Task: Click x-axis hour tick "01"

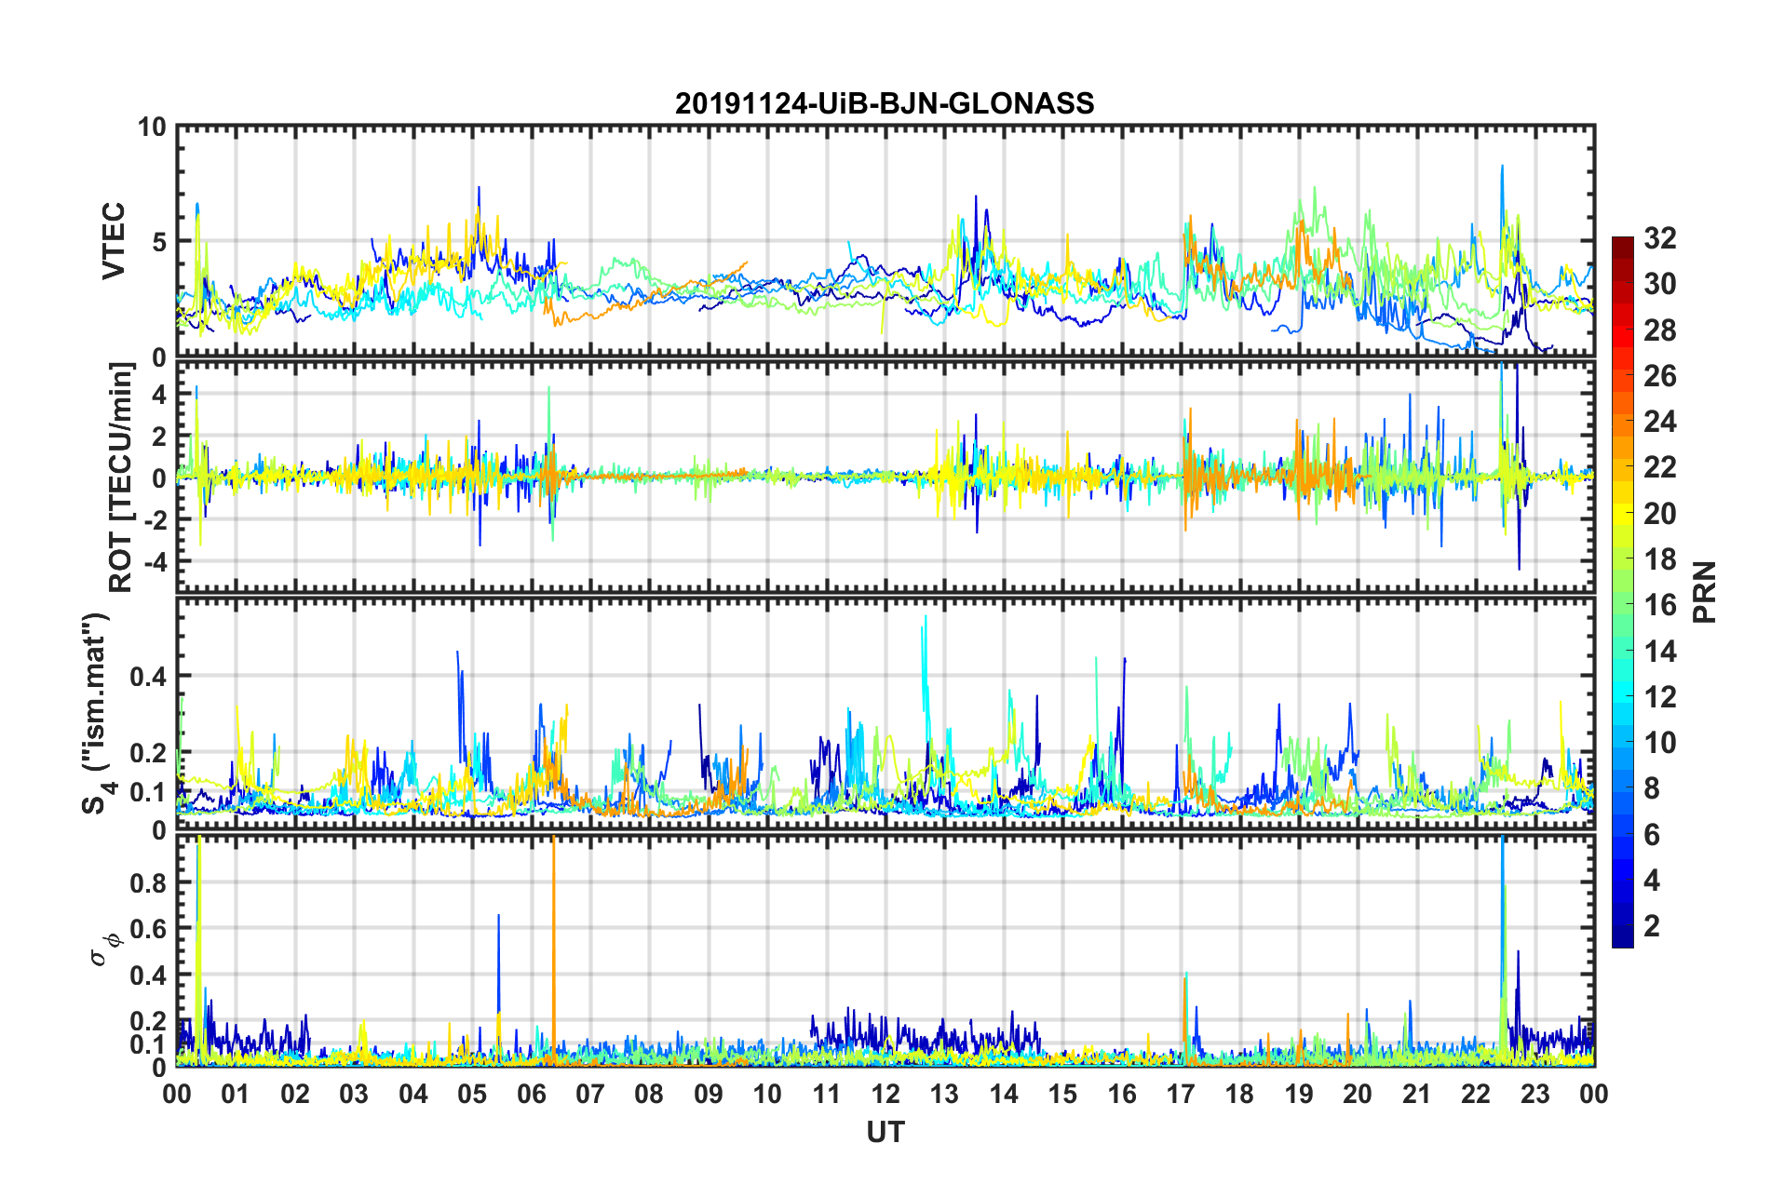Action: (236, 1094)
